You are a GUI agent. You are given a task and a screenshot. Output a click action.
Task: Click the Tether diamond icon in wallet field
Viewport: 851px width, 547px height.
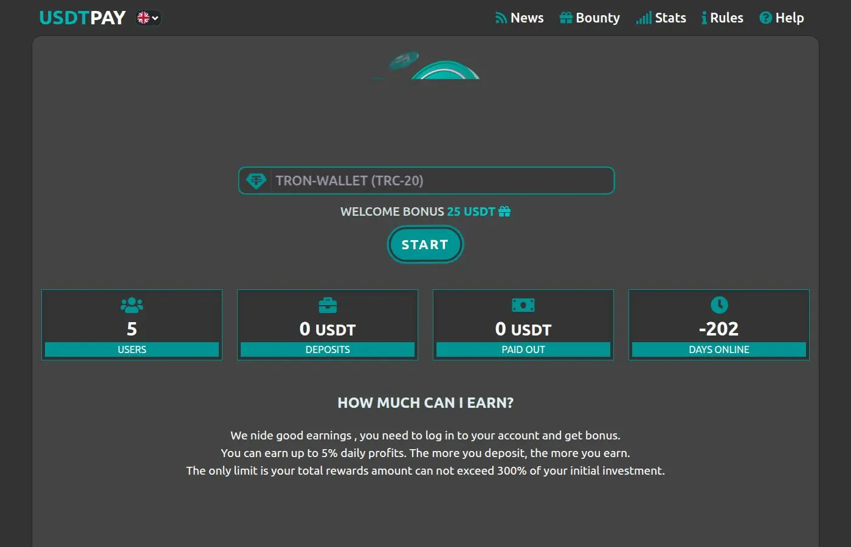coord(256,181)
